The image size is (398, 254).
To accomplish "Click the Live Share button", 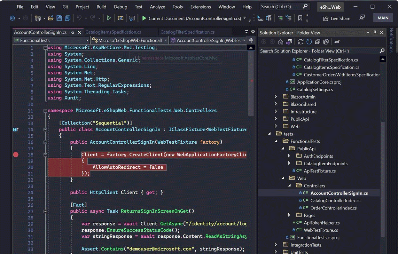I will [x=337, y=18].
